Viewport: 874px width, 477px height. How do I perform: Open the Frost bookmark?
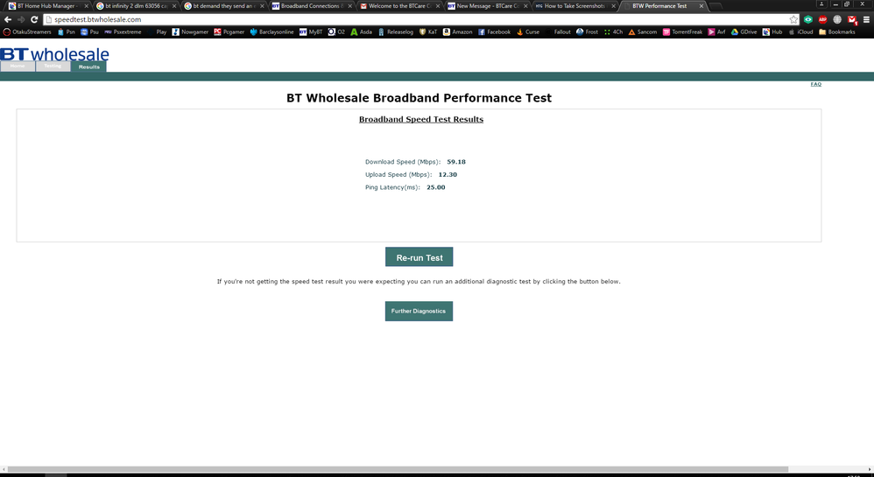pos(587,32)
